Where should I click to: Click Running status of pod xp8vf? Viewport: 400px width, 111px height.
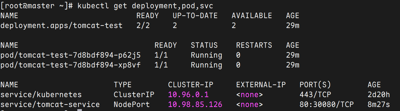point(206,65)
